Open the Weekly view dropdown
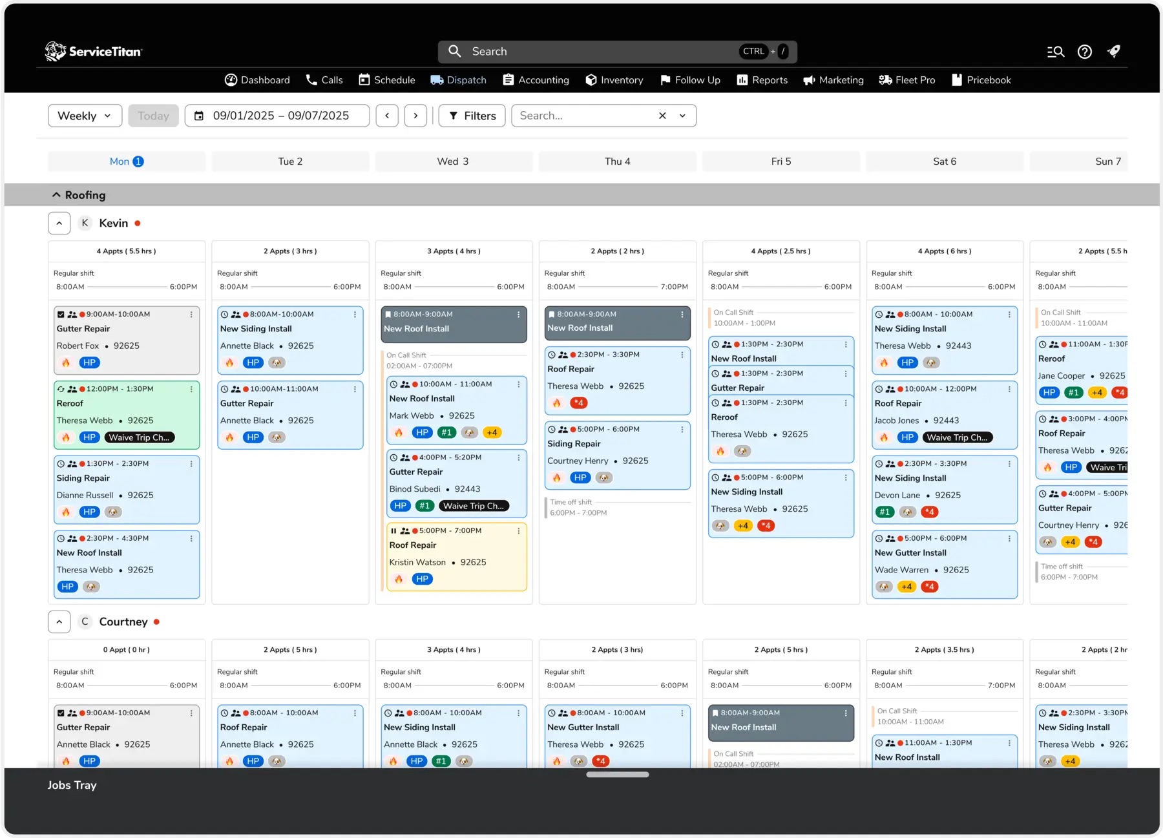The height and width of the screenshot is (838, 1163). click(85, 116)
